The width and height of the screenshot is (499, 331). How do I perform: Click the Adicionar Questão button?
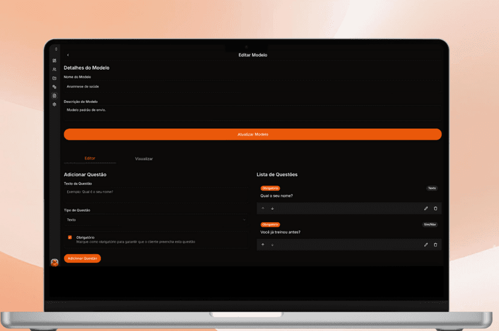click(83, 258)
